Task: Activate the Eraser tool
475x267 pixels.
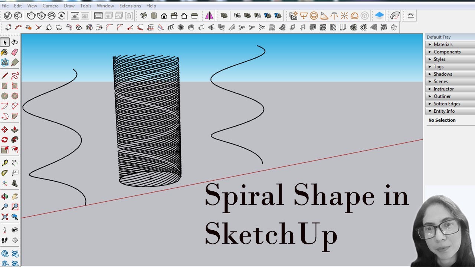Action: (x=15, y=52)
